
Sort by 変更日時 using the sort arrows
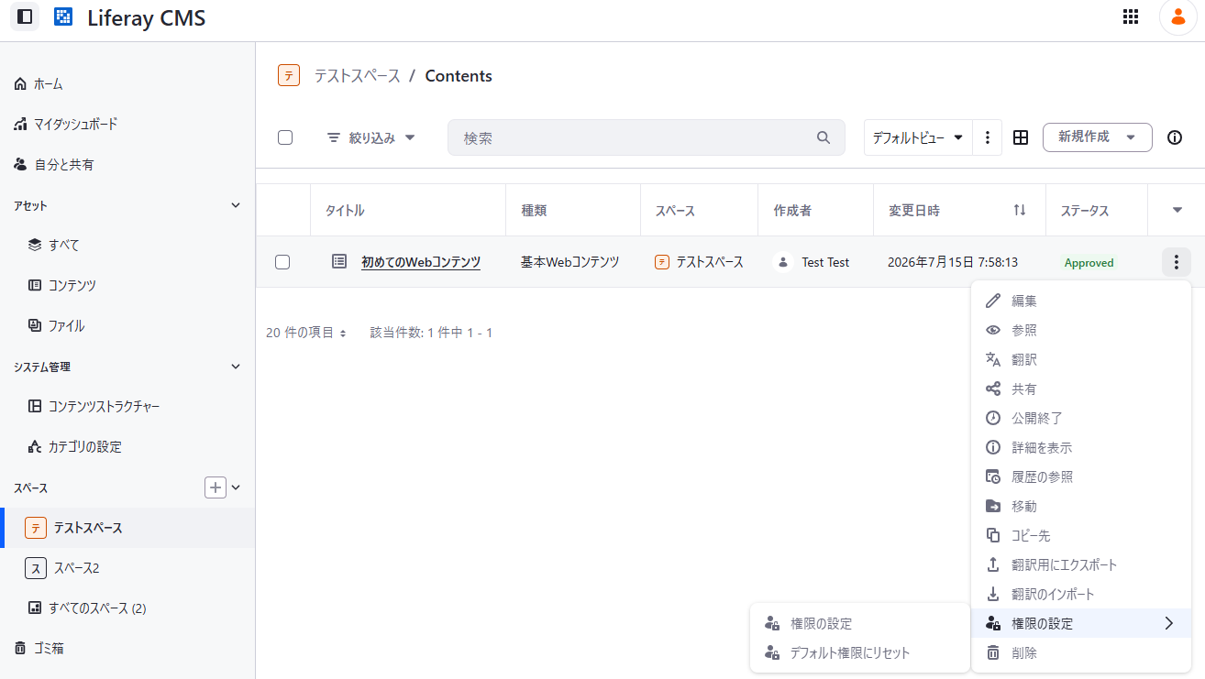(1020, 211)
